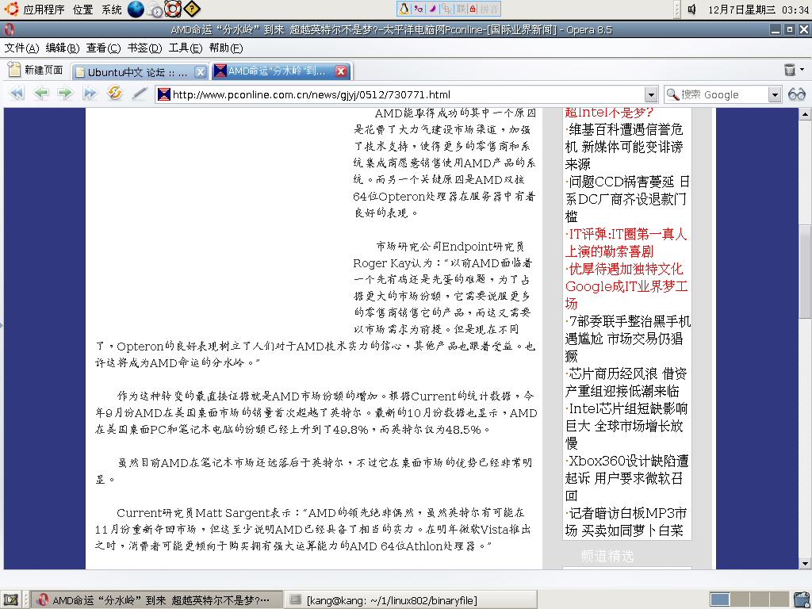Click the page scrollbar thumb
The image size is (812, 609).
pyautogui.click(x=805, y=273)
